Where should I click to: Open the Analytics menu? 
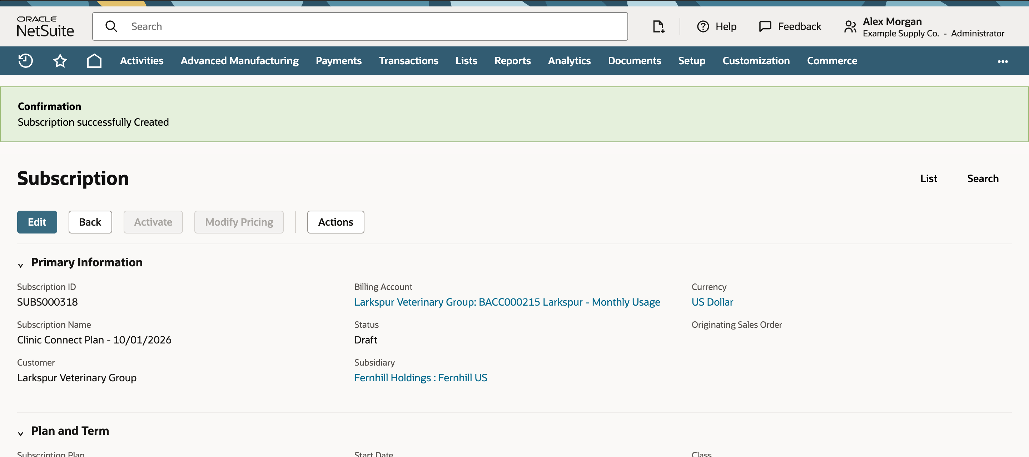(x=569, y=61)
